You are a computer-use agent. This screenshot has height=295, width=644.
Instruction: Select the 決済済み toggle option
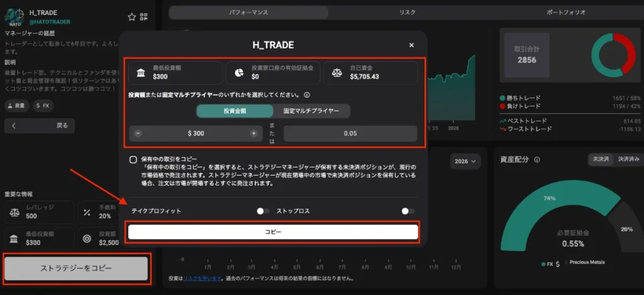628,159
